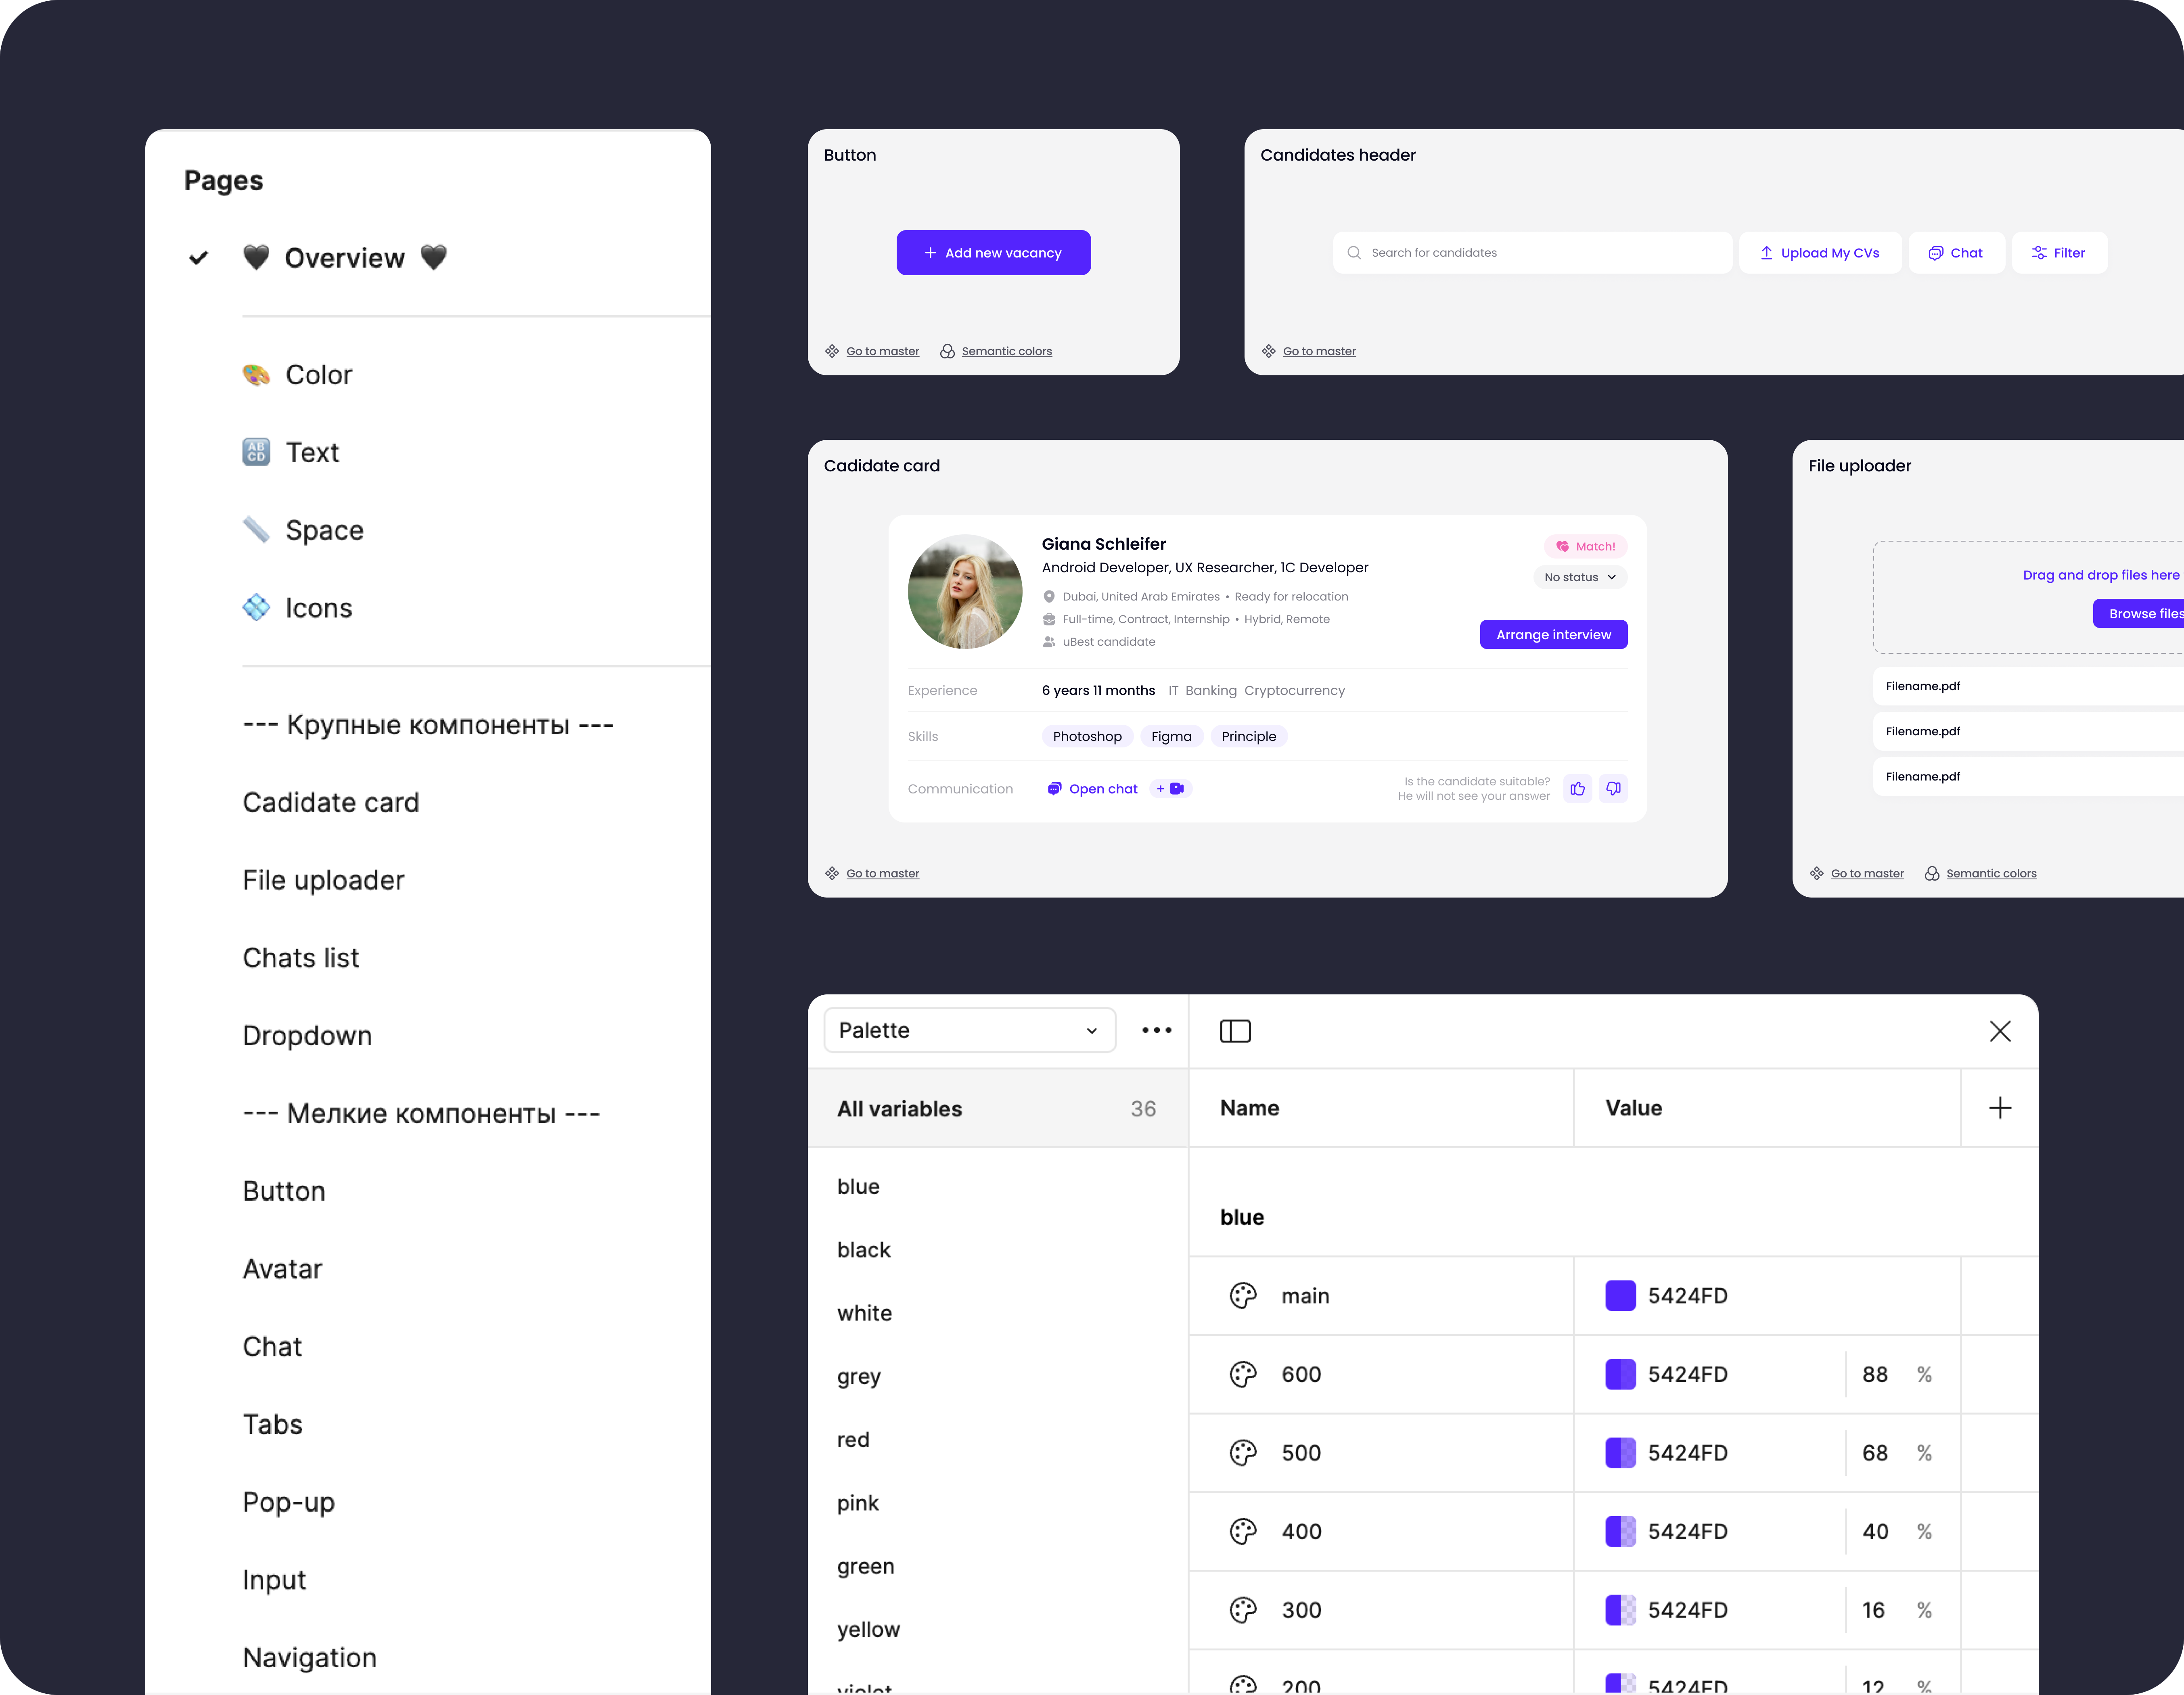Screen dimensions: 2184x1695
Task: Select the Overview page
Action: (x=345, y=258)
